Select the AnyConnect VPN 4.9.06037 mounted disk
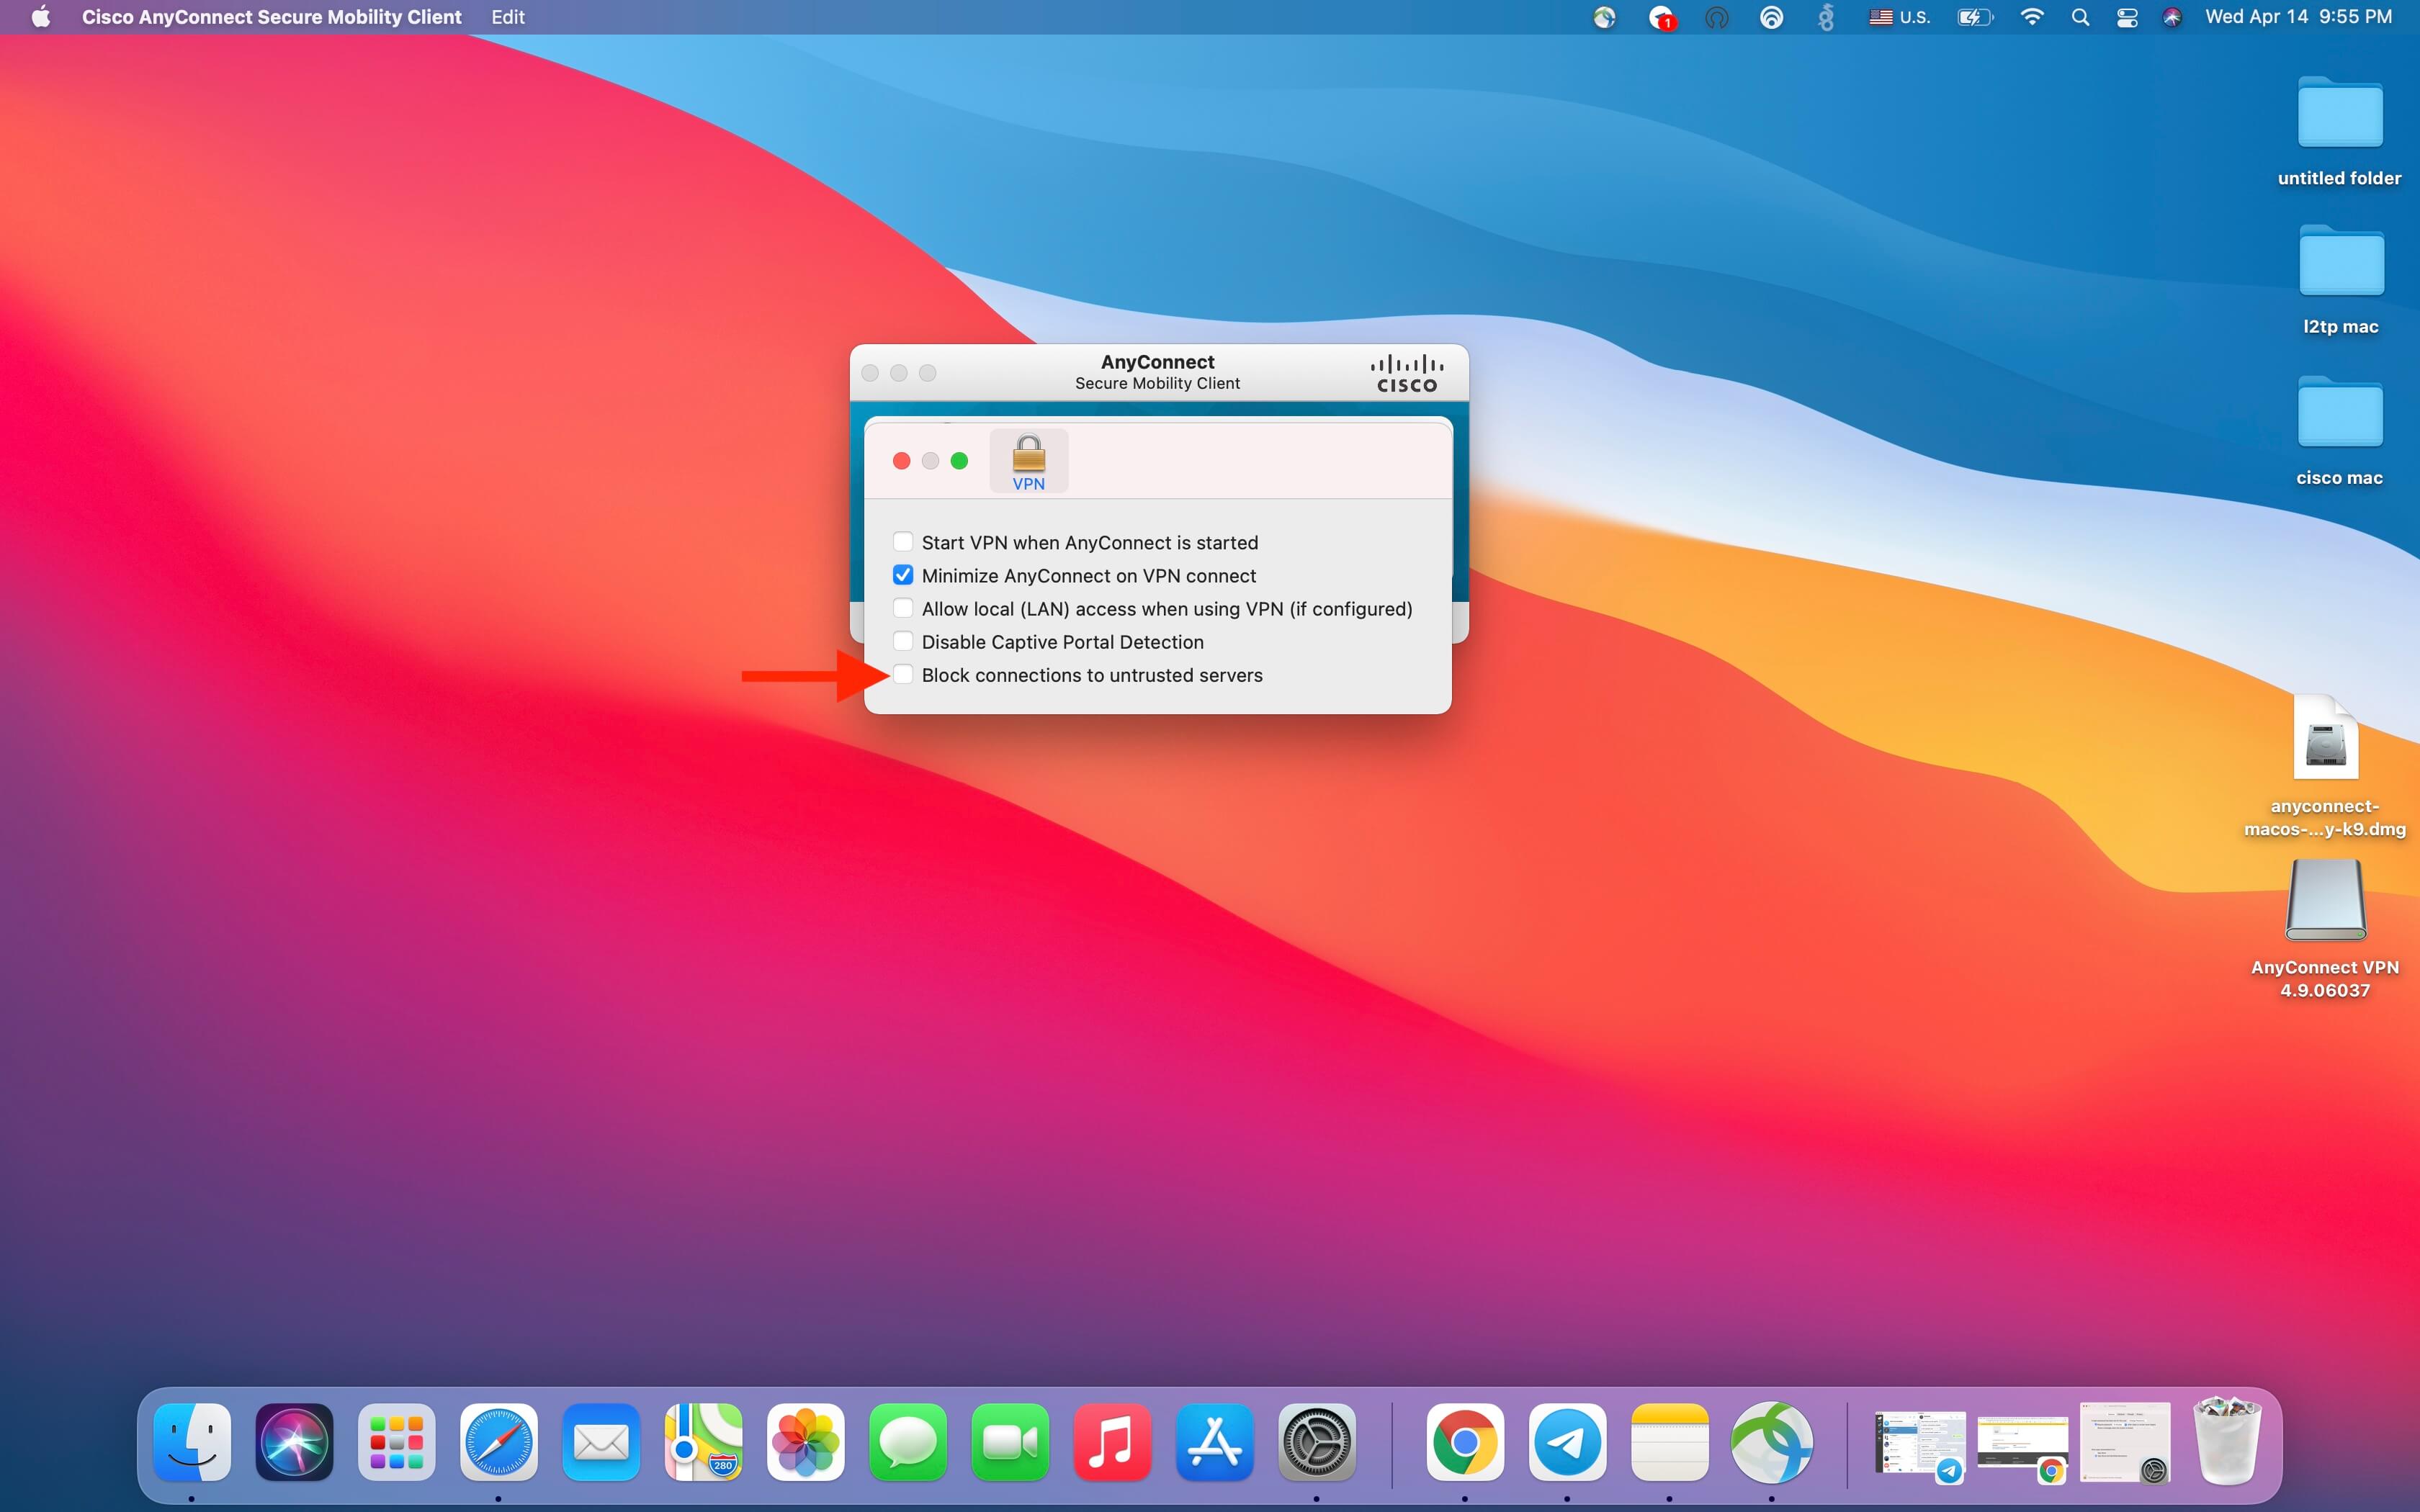2420x1512 pixels. click(x=2325, y=901)
